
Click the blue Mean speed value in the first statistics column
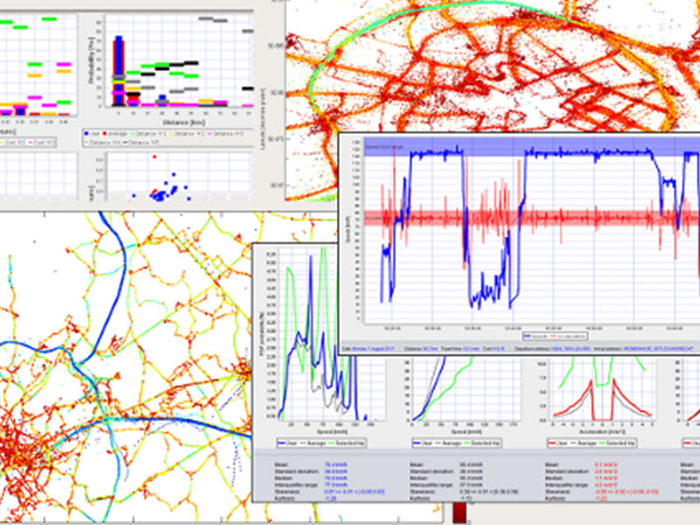(x=336, y=465)
